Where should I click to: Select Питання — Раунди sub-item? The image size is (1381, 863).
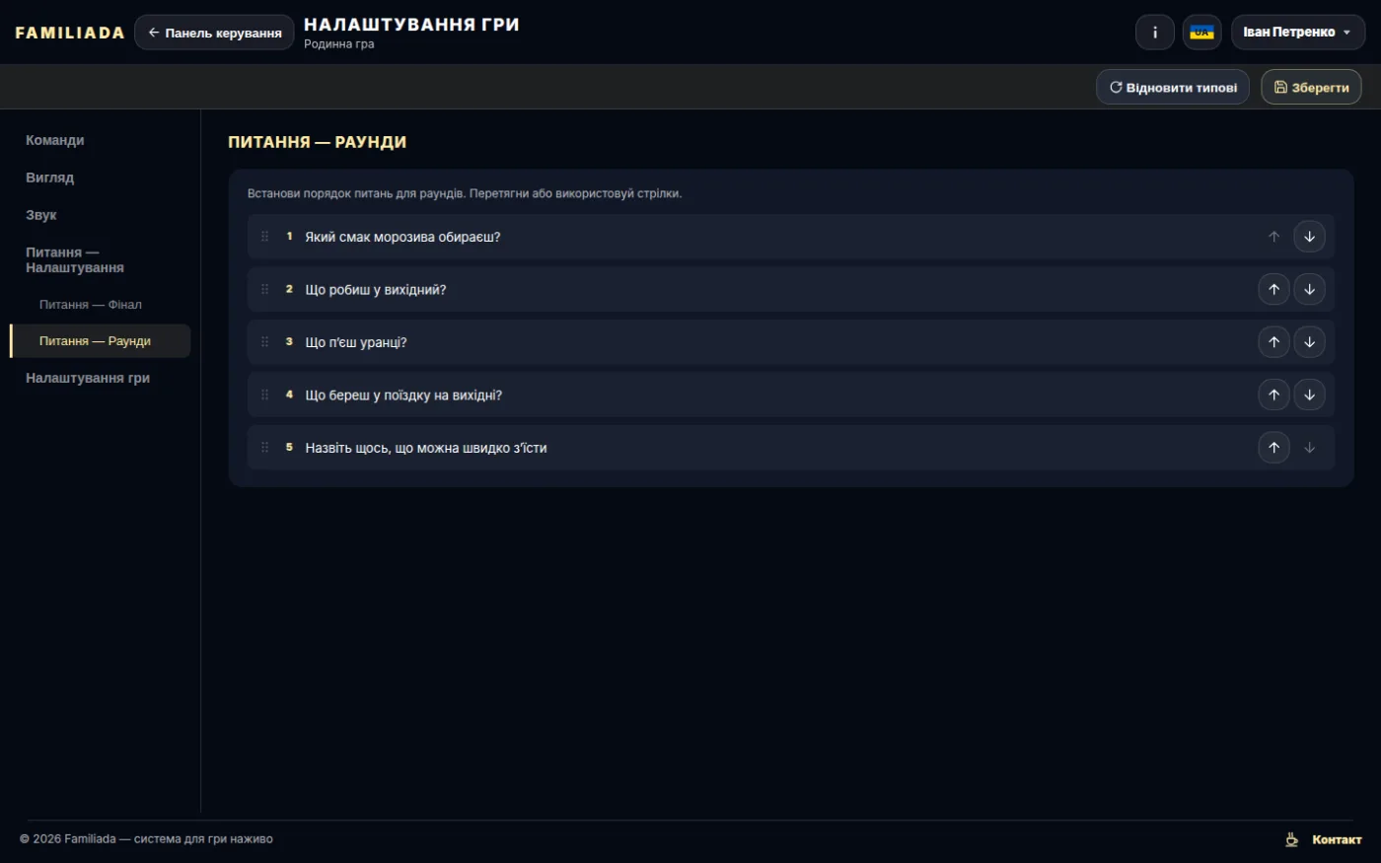click(x=100, y=341)
